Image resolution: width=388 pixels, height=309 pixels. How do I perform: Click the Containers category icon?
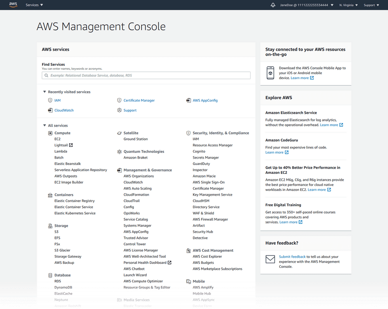[50, 195]
